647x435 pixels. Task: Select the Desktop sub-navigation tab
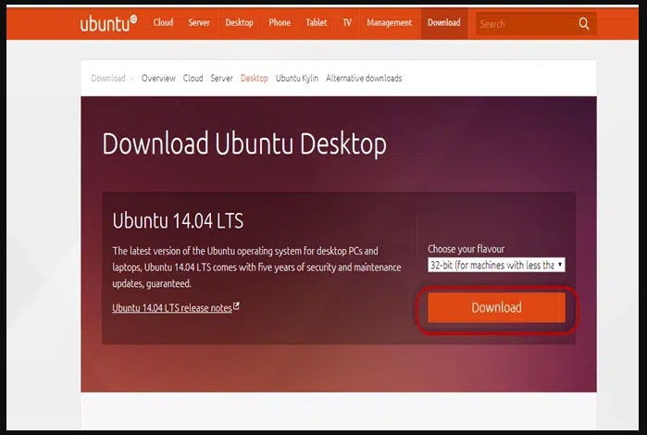point(255,78)
